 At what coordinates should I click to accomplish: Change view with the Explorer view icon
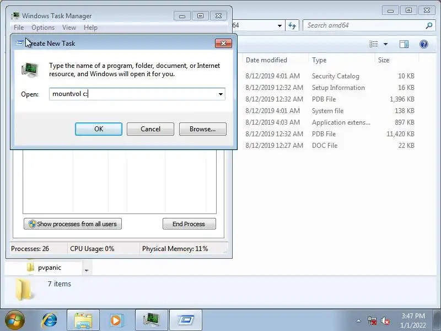(374, 44)
